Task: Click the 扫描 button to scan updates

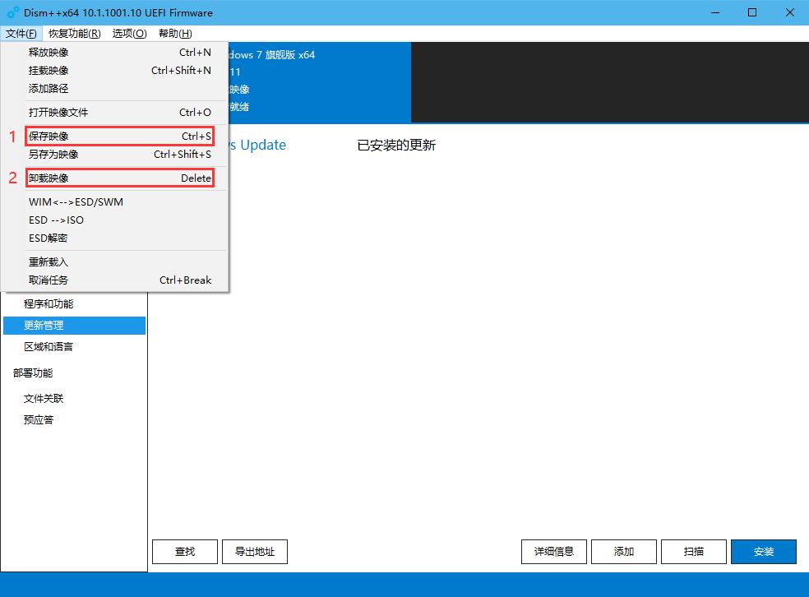Action: pyautogui.click(x=693, y=551)
